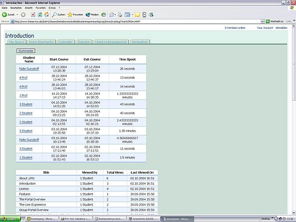
Task: Switch to Rechenzentrum Uni taskbar window
Action: [109, 219]
